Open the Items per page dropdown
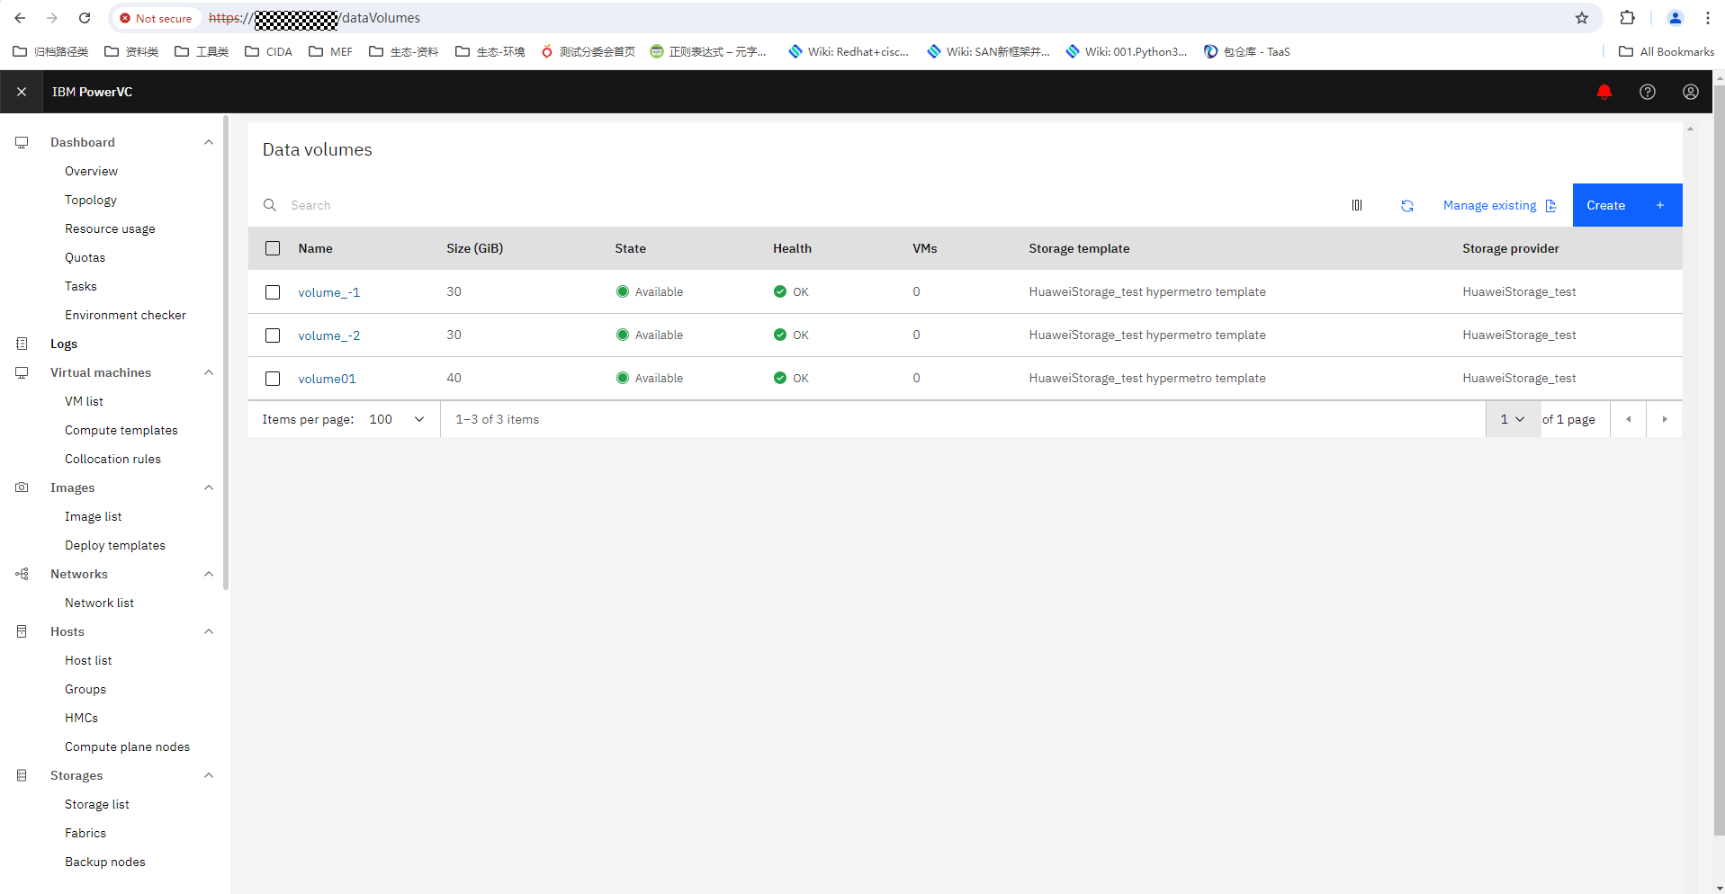The height and width of the screenshot is (894, 1725). pos(397,419)
